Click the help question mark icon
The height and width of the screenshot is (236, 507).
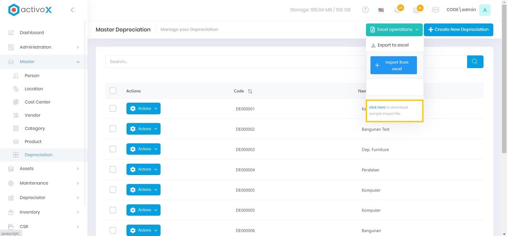pos(365,10)
